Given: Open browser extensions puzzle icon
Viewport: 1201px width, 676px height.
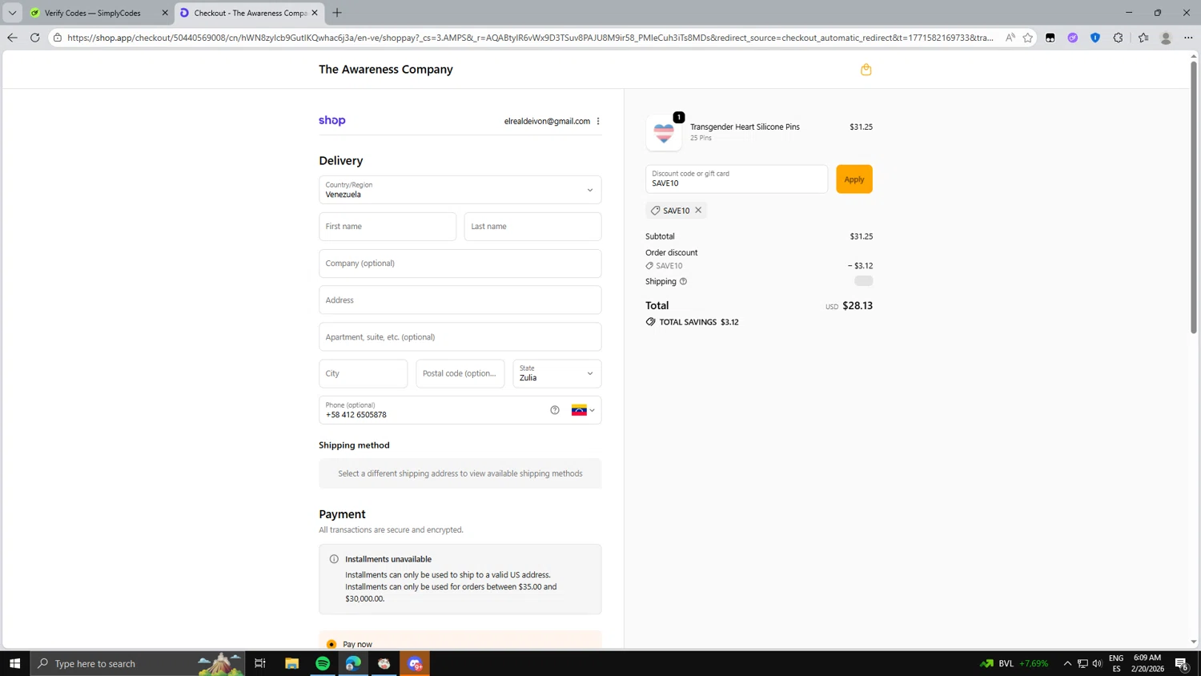Looking at the screenshot, I should 1119,38.
